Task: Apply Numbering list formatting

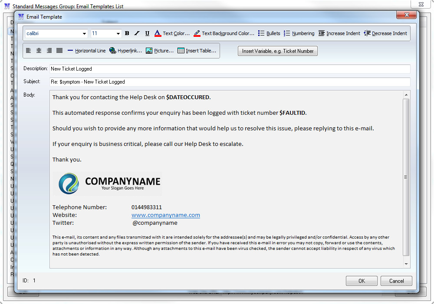Action: pyautogui.click(x=299, y=33)
